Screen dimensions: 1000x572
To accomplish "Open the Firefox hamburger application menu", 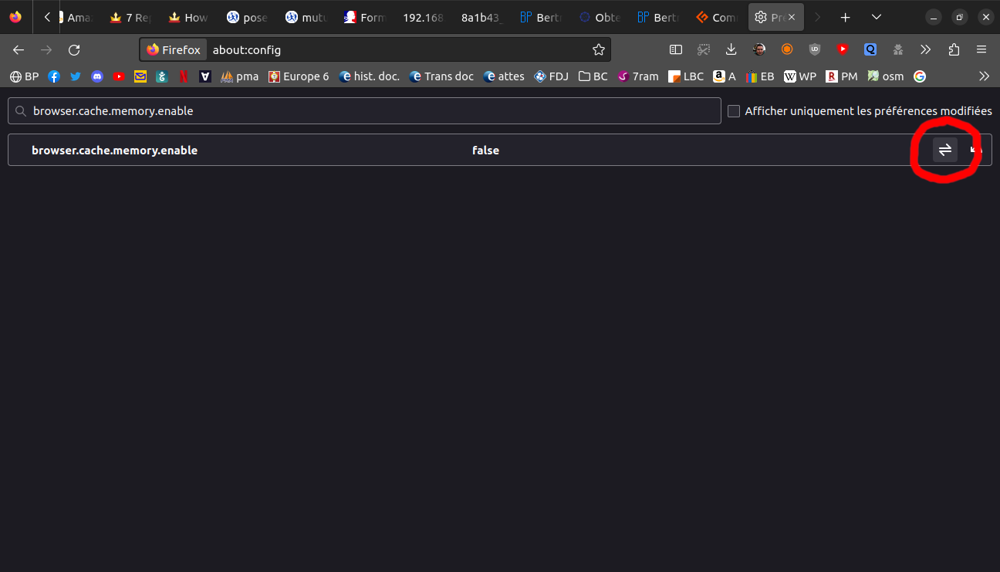I will 981,49.
